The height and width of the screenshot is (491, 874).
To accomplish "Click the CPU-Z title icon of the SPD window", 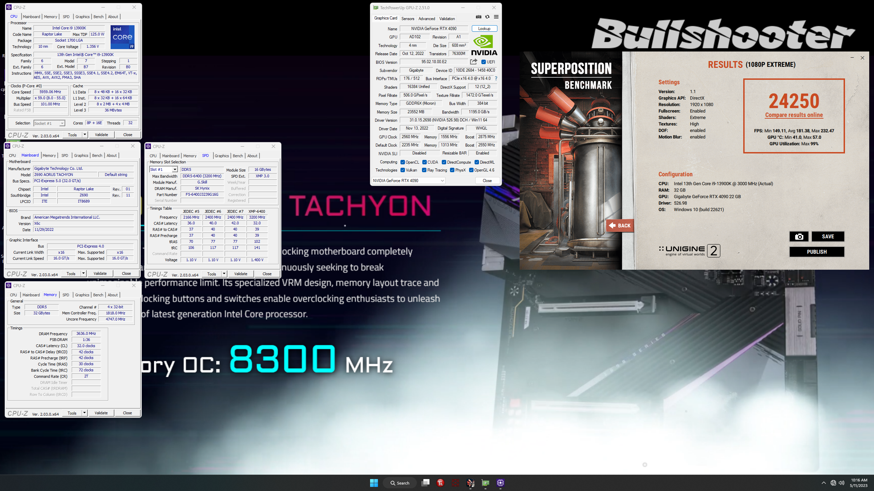I will [148, 146].
